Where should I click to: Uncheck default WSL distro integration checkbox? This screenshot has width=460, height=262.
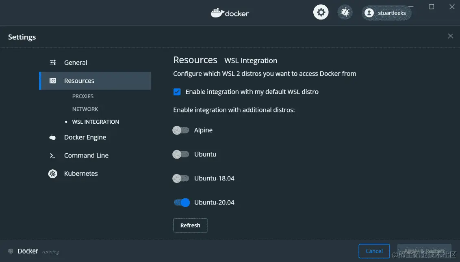(x=177, y=92)
